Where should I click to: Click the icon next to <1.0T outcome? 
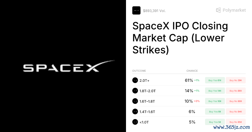click(x=135, y=122)
